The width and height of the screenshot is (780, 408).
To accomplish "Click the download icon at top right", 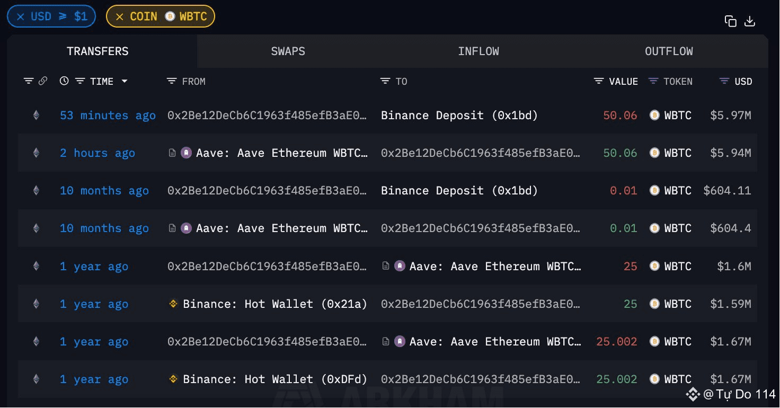I will coord(750,21).
